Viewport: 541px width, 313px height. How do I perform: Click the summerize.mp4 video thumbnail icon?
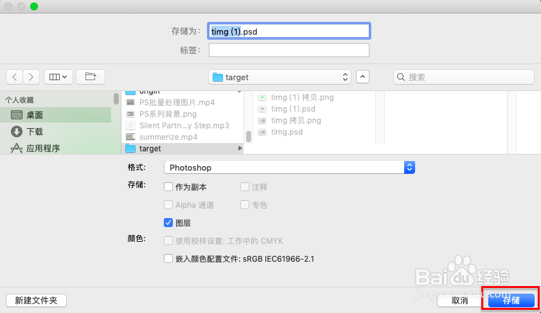[x=130, y=137]
